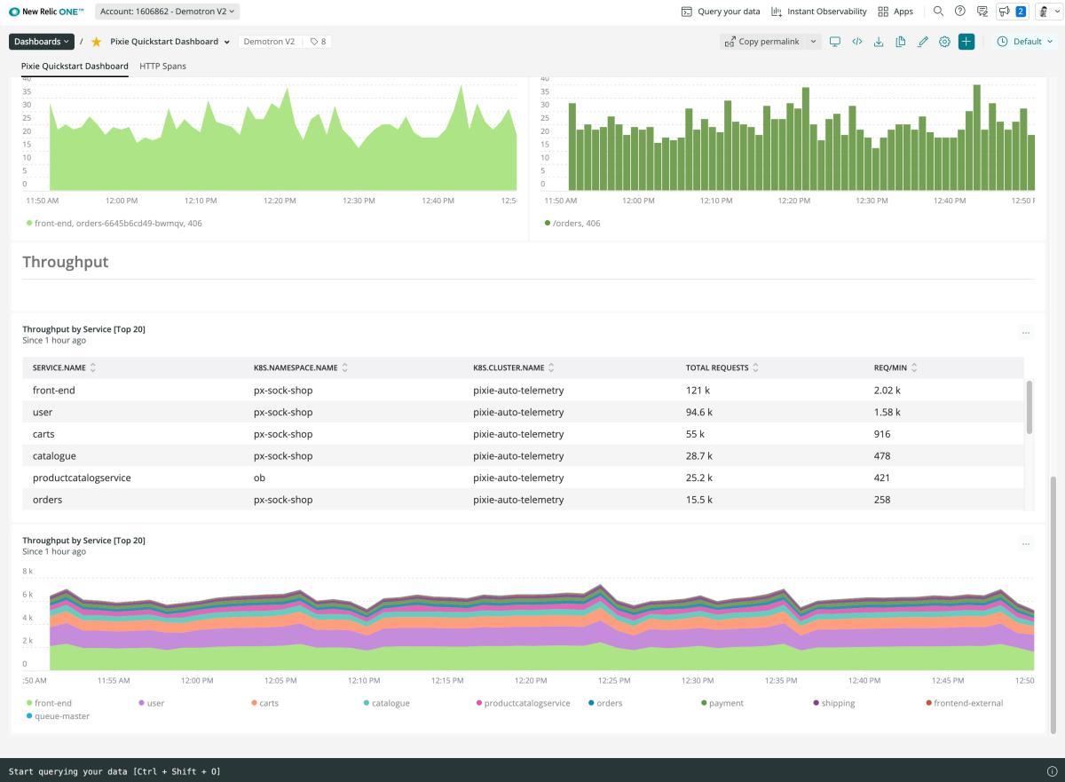This screenshot has height=782, width=1065.
Task: Click the TV mode monitor icon
Action: tap(835, 42)
